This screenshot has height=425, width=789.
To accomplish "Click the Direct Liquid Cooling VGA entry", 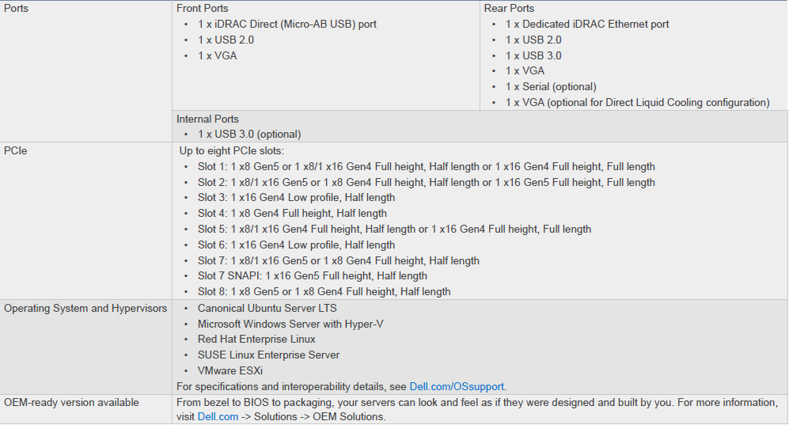I will pyautogui.click(x=638, y=102).
